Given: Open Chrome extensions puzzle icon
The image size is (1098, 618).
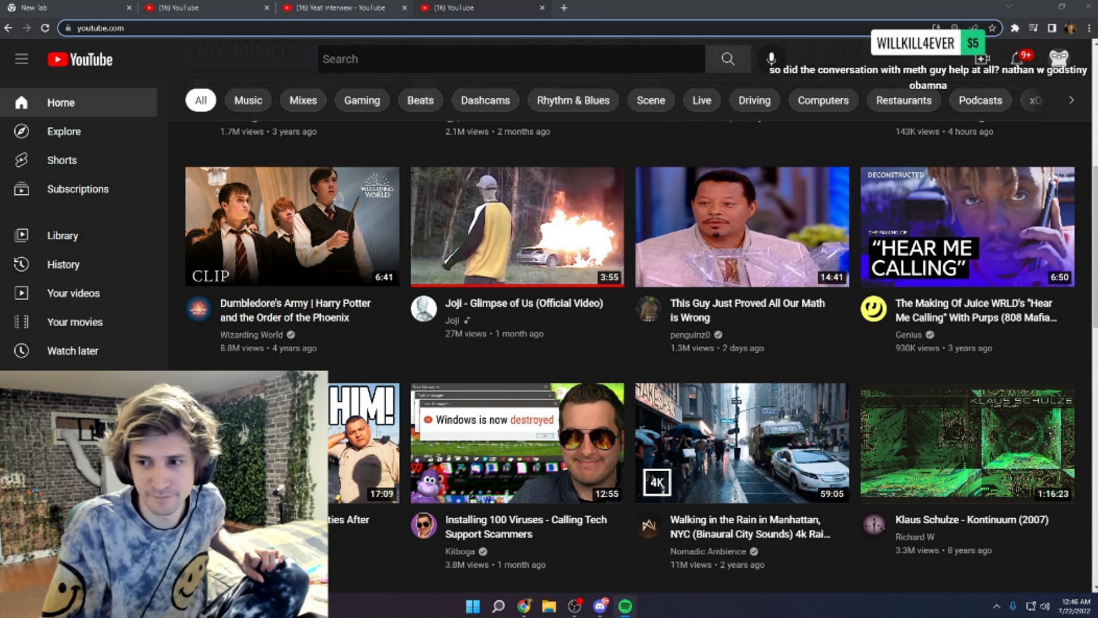Looking at the screenshot, I should point(1015,28).
